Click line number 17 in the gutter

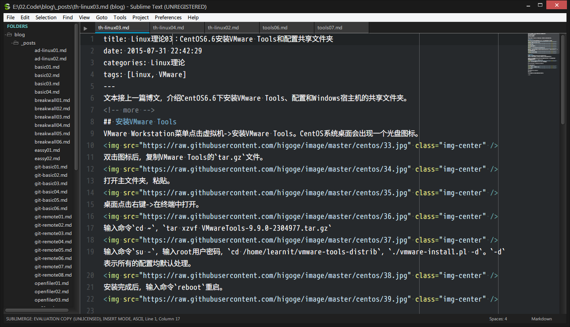tap(90, 228)
